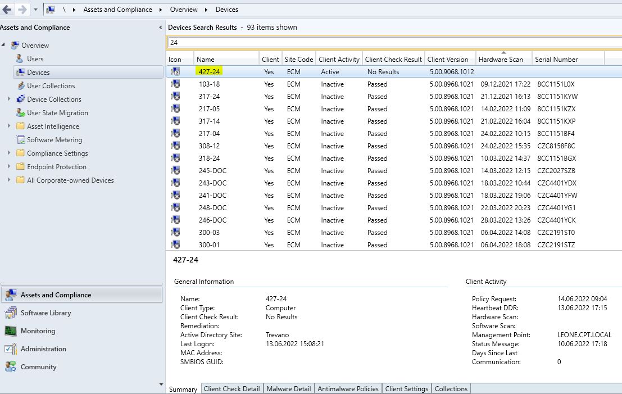Switch to the Antimalware Policies tab
The width and height of the screenshot is (622, 394).
(x=348, y=389)
